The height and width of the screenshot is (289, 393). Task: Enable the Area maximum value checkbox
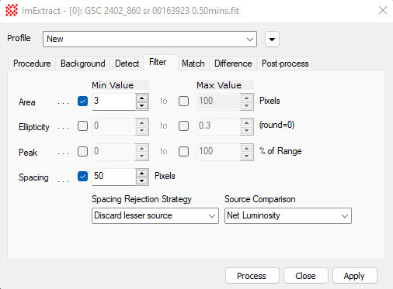183,101
